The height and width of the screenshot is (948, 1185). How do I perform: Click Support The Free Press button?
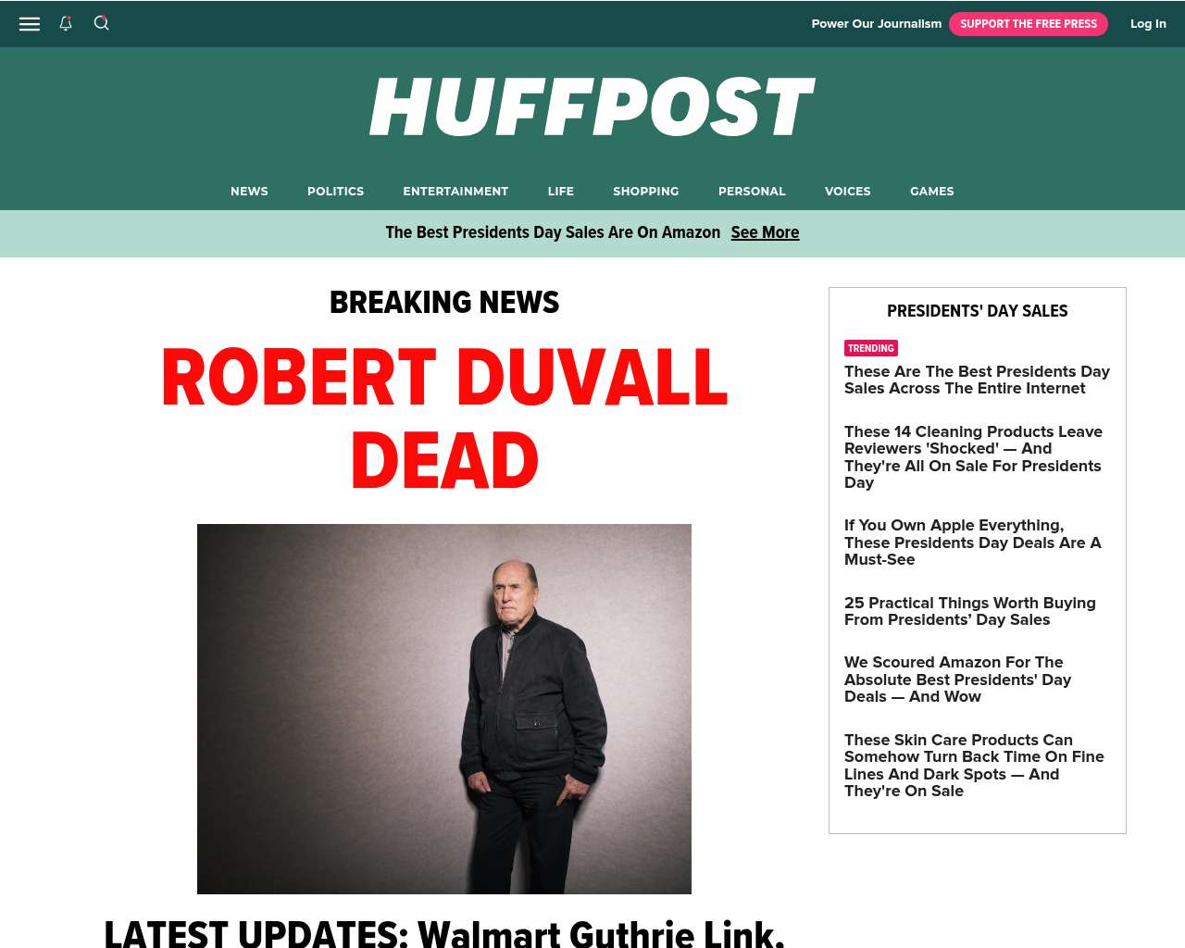pyautogui.click(x=1028, y=24)
